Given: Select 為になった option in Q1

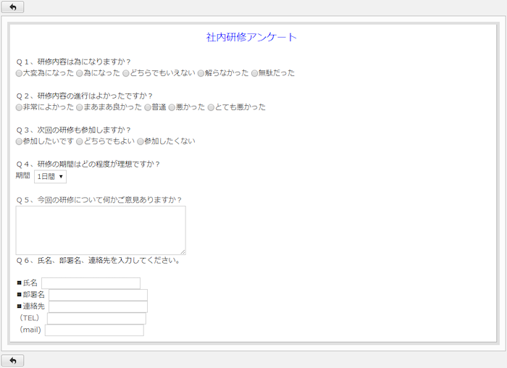Looking at the screenshot, I should click(x=80, y=73).
